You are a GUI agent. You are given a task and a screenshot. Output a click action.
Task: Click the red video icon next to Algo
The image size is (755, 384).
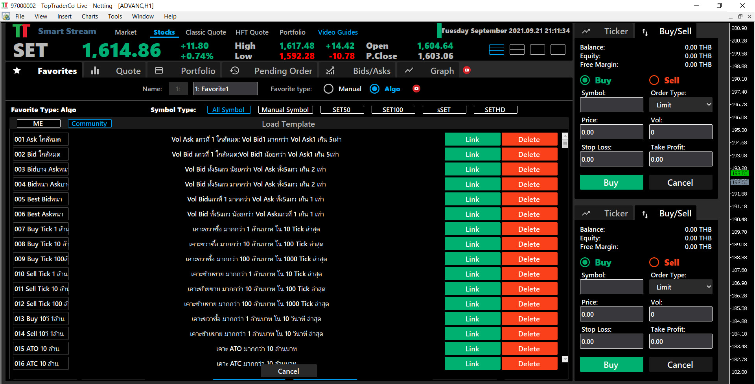[x=416, y=89]
